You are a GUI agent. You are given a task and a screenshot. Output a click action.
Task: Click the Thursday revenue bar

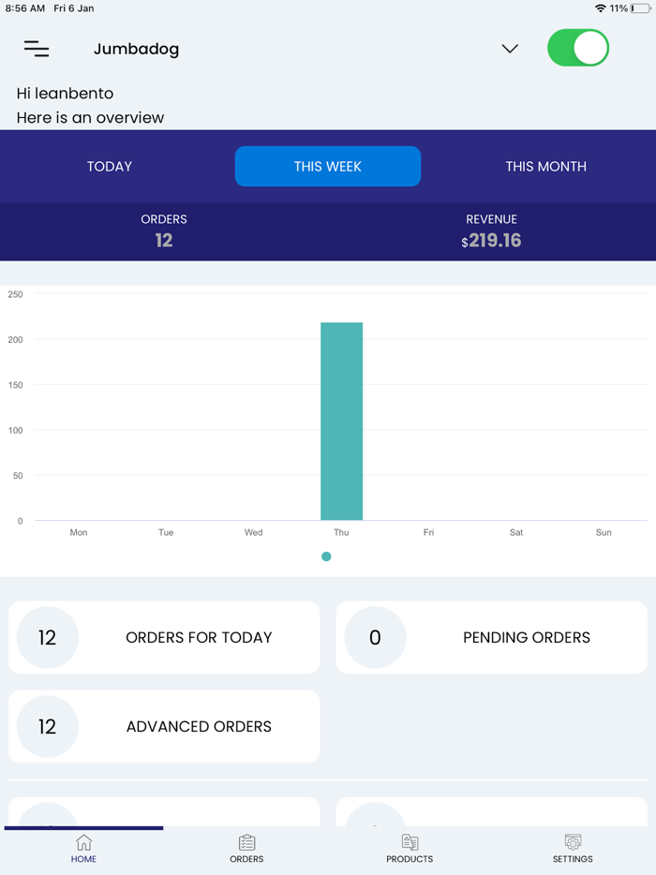(342, 422)
